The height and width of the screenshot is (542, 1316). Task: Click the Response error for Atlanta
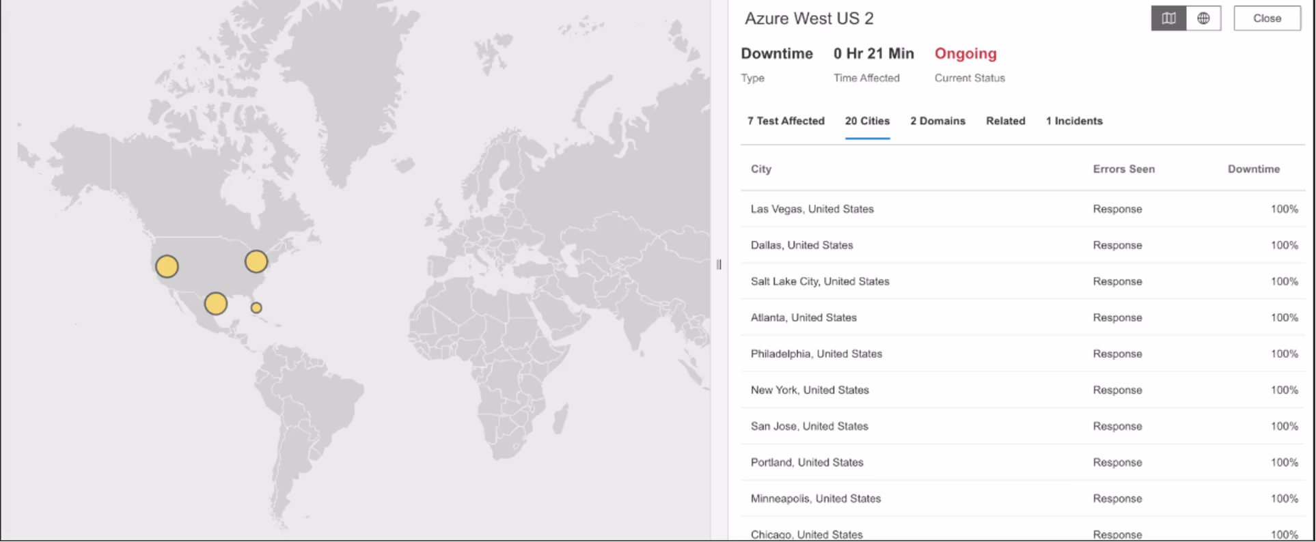coord(1117,317)
